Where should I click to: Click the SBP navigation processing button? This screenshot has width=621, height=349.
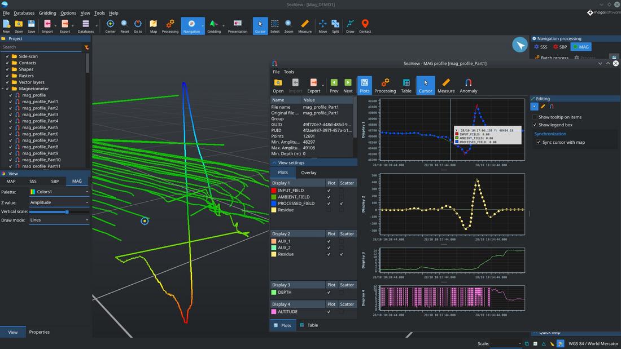tap(559, 47)
